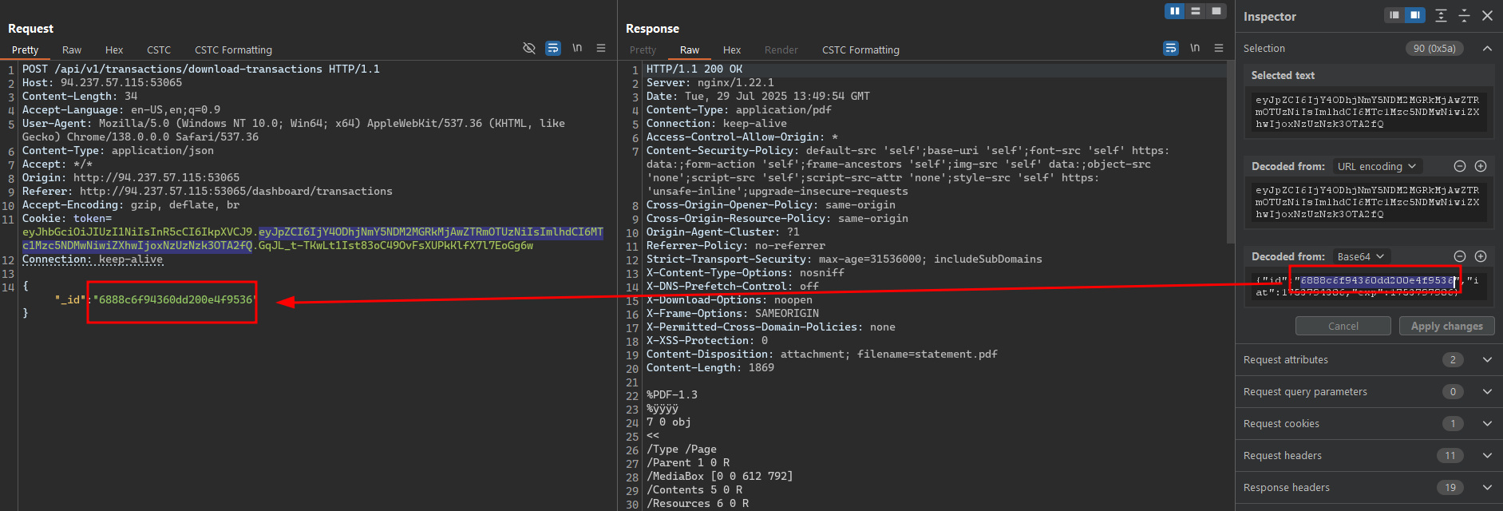Click the Referer header line in Request
Screen dimensions: 1503x511
tap(208, 191)
